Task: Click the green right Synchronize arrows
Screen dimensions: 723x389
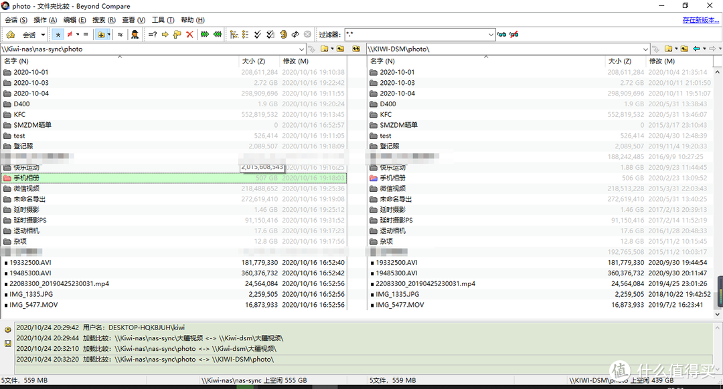Action: click(205, 35)
